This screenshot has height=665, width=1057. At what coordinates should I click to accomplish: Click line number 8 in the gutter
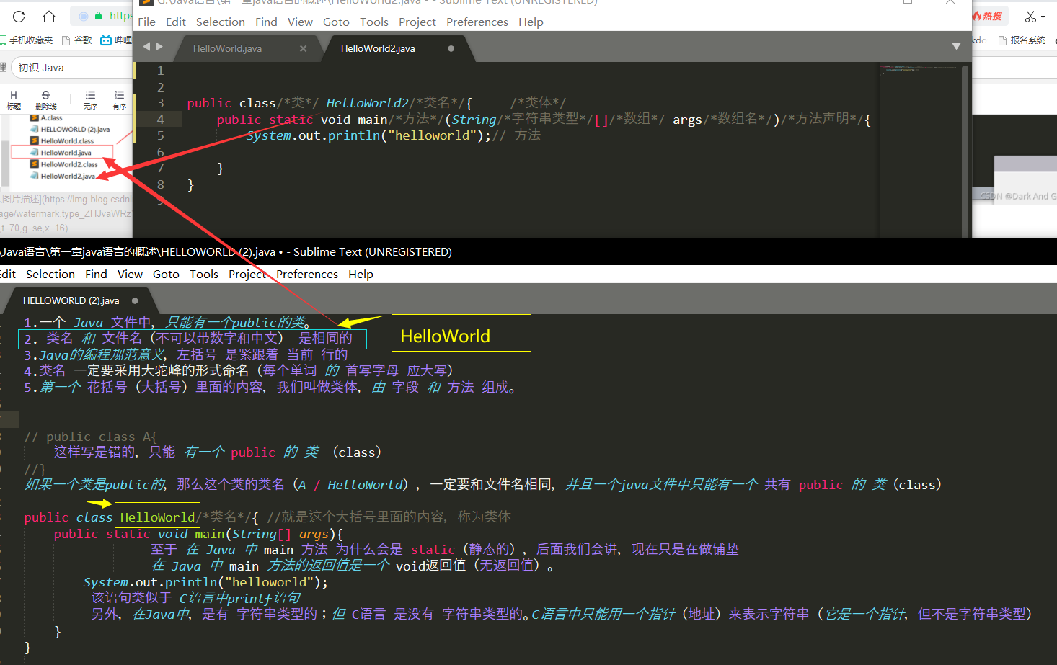tap(160, 184)
